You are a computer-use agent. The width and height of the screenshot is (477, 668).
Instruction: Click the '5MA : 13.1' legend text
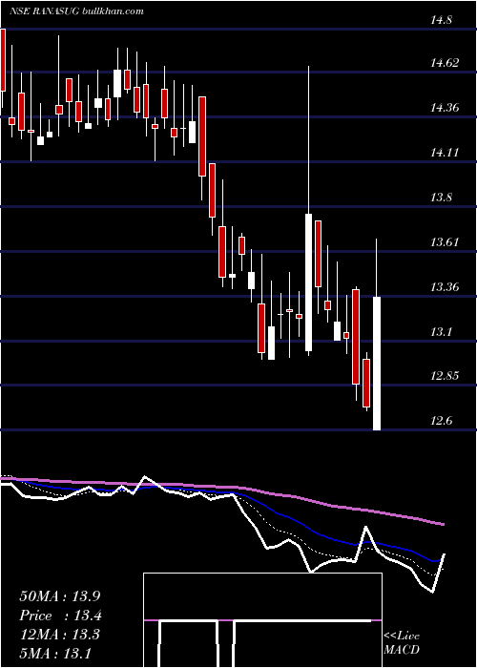[x=55, y=654]
